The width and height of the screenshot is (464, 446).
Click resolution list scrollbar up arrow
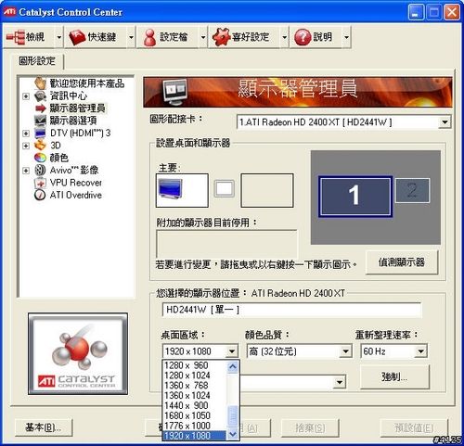pos(233,366)
